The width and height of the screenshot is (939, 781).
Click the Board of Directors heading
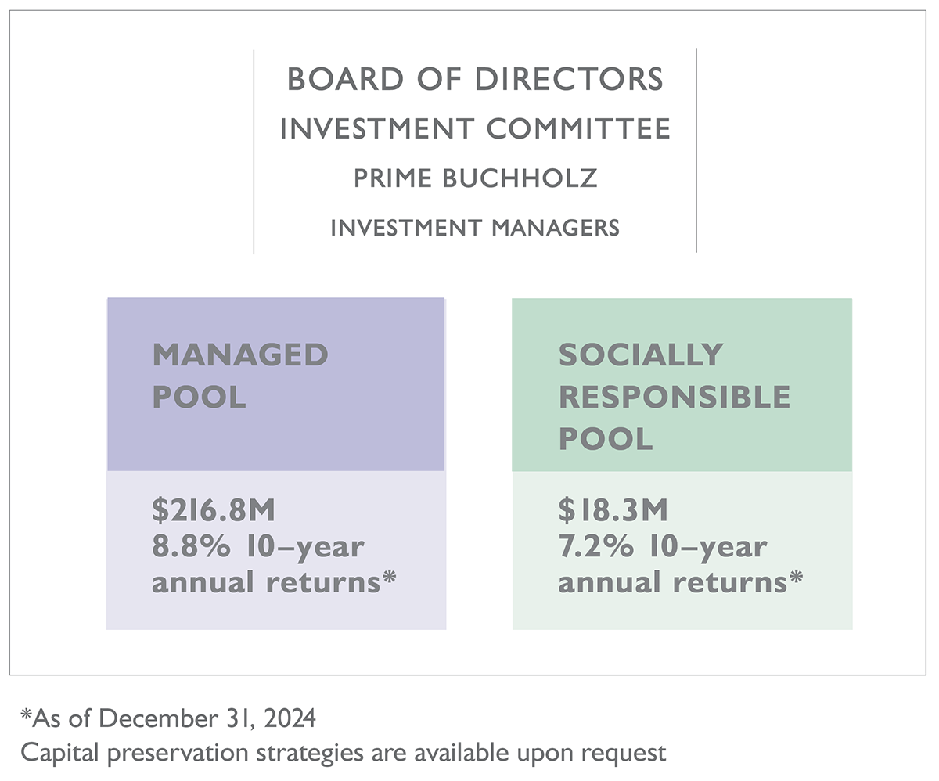point(475,79)
